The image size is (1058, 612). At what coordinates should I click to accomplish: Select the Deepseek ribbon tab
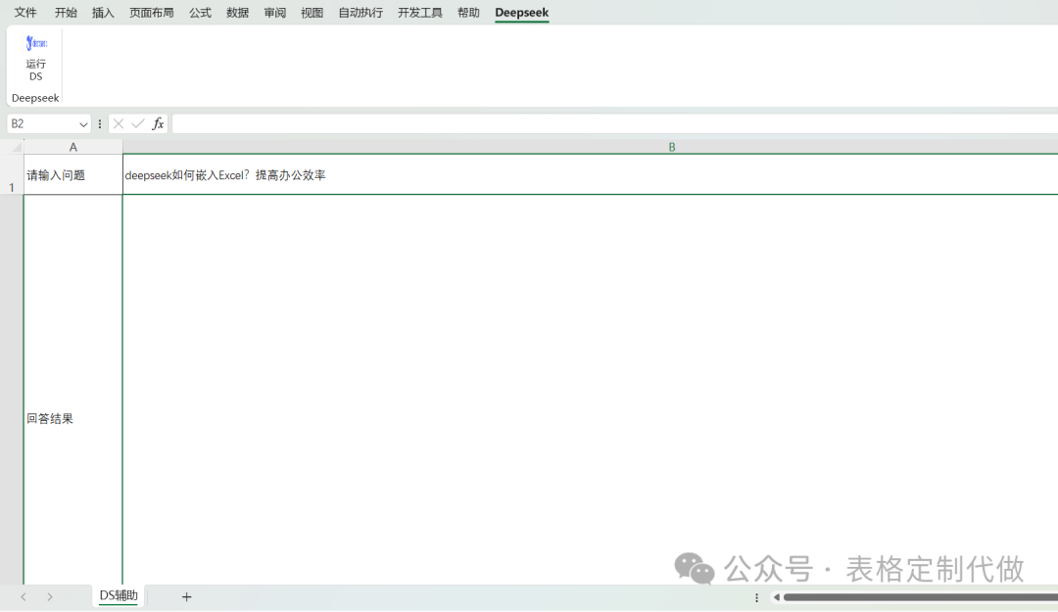point(521,12)
